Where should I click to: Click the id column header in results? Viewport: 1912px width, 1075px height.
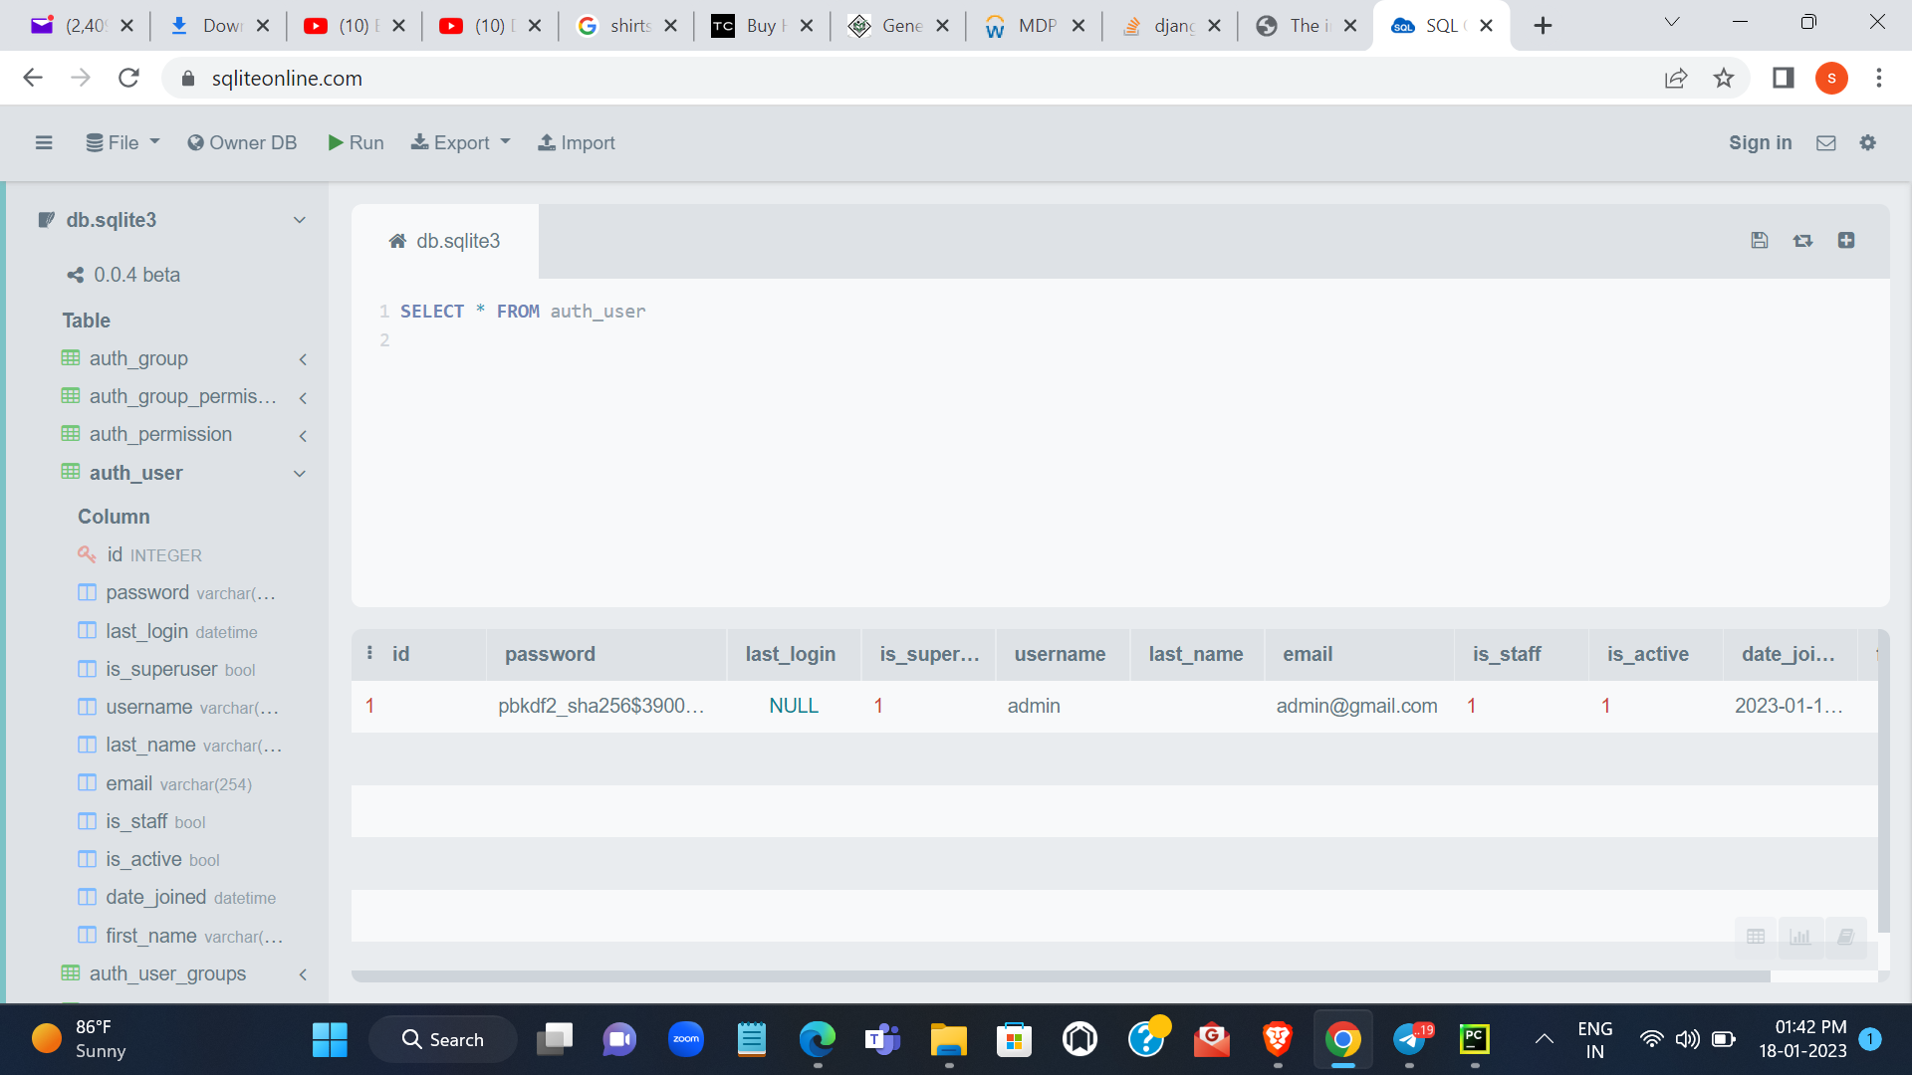400,654
